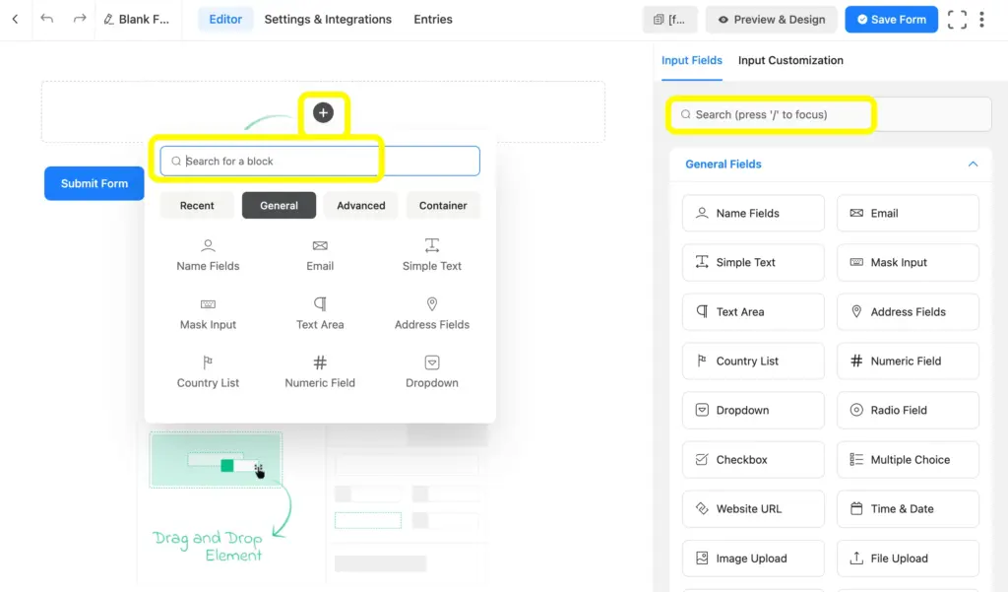Select the Text Area block icon
Screen dimensions: 1008x592
[x=319, y=313]
